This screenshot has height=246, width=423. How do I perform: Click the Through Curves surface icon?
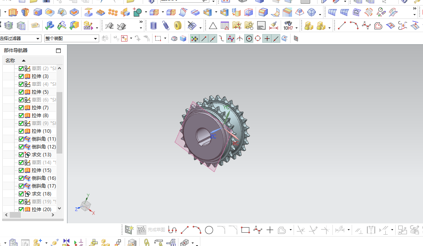(x=332, y=12)
